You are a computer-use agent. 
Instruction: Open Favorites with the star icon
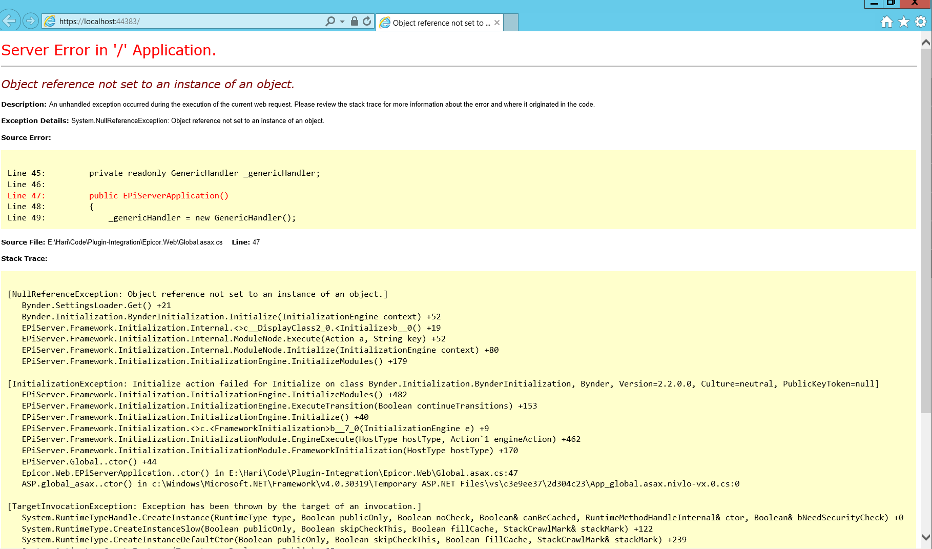point(904,22)
